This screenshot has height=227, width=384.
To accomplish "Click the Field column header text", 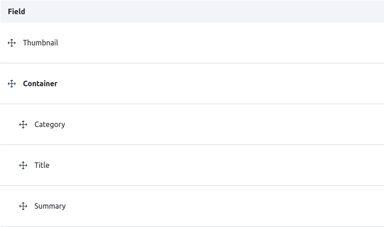I will pyautogui.click(x=17, y=12).
